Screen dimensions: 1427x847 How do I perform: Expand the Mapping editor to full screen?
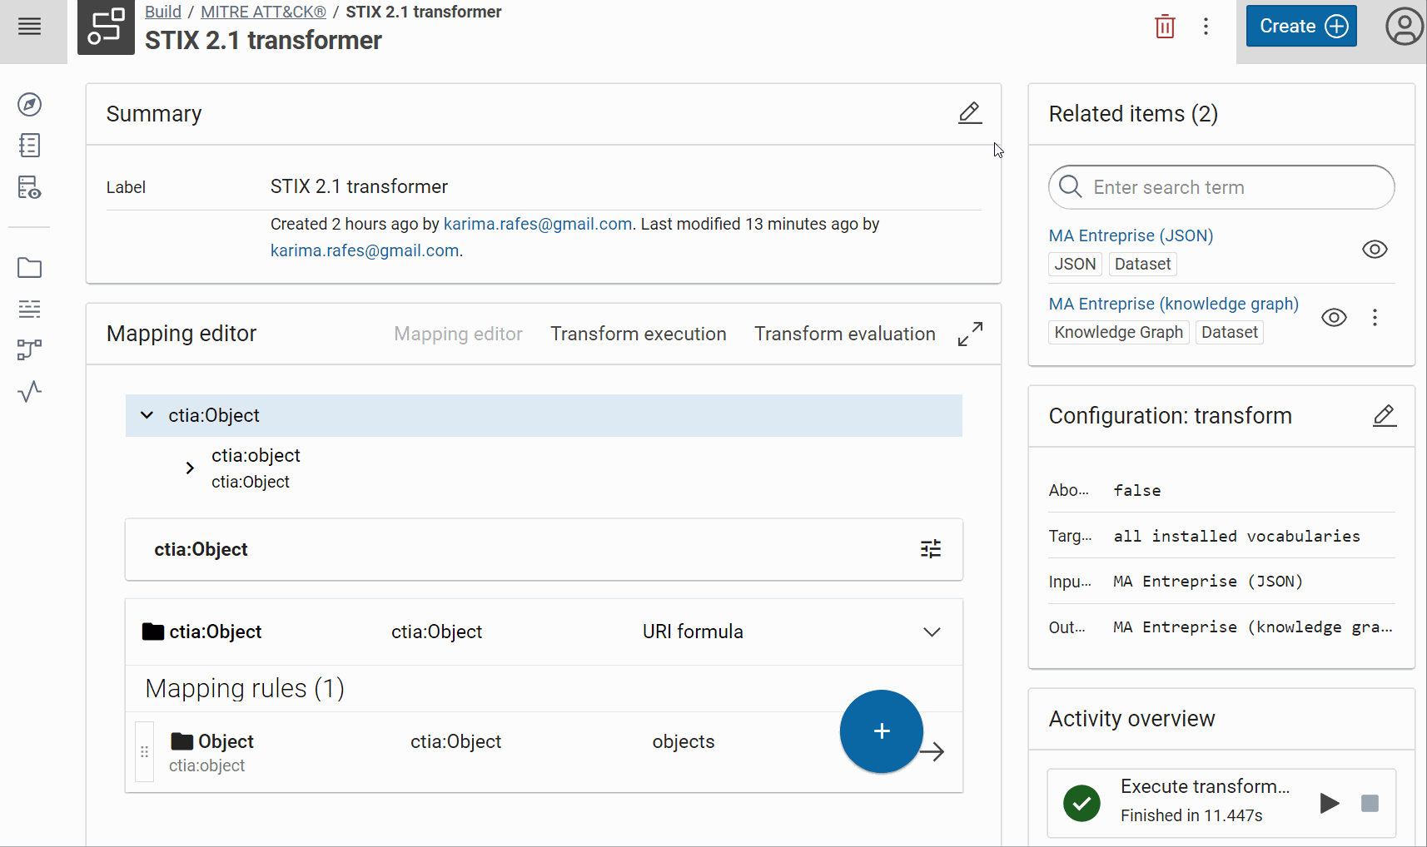tap(970, 334)
